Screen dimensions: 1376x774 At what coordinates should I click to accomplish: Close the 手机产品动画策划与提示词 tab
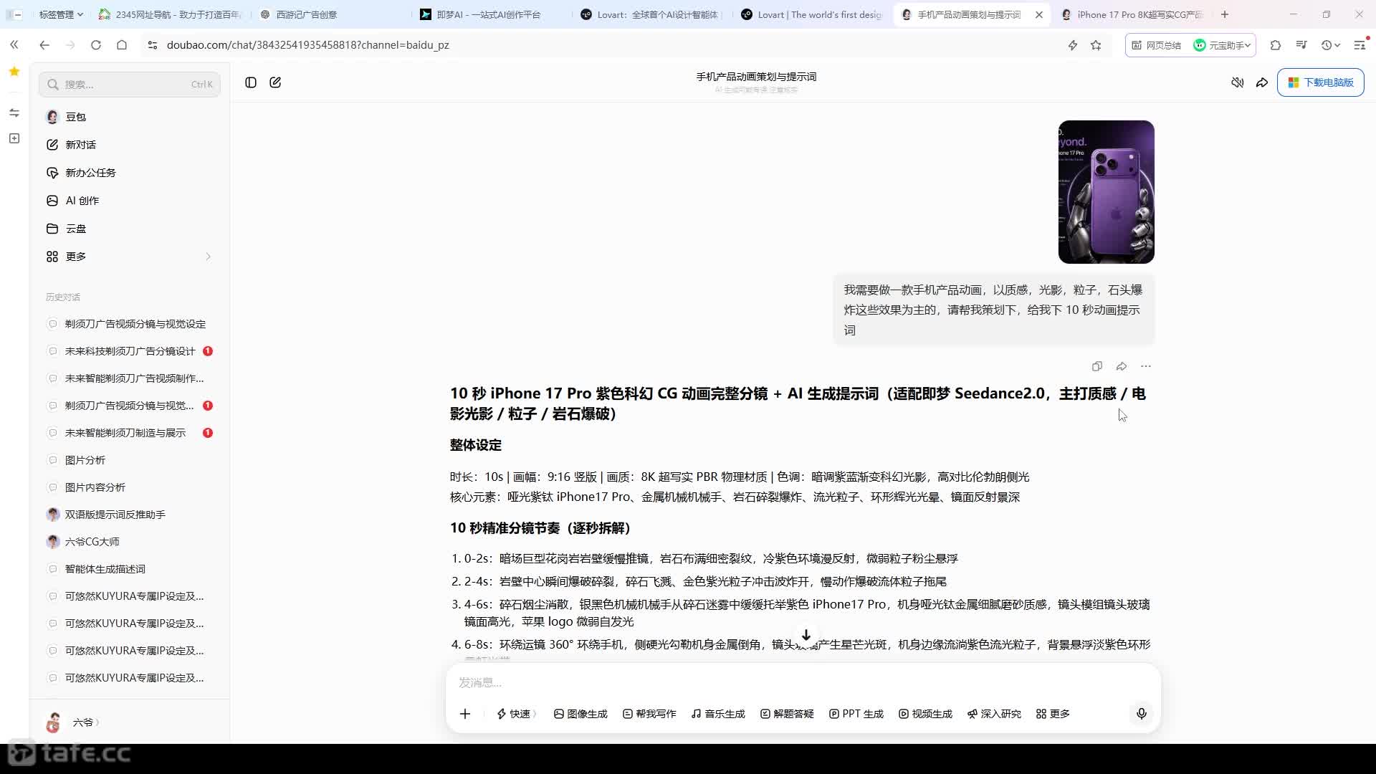[x=1039, y=14]
